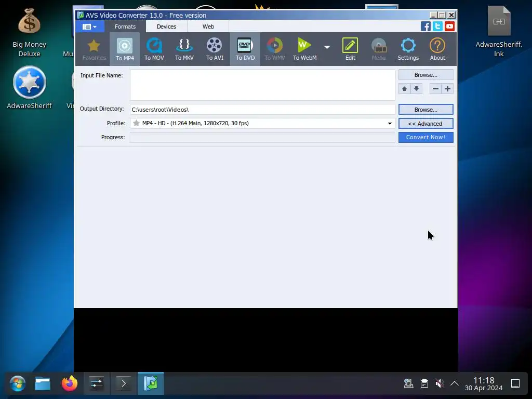Launch file manager from taskbar
Viewport: 532px width, 399px height.
pos(43,384)
